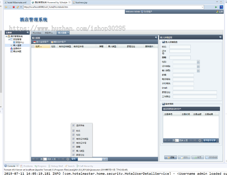Run the green Go arrow for the URL
Viewport: 227px width, 175px height.
pyautogui.click(x=216, y=7)
